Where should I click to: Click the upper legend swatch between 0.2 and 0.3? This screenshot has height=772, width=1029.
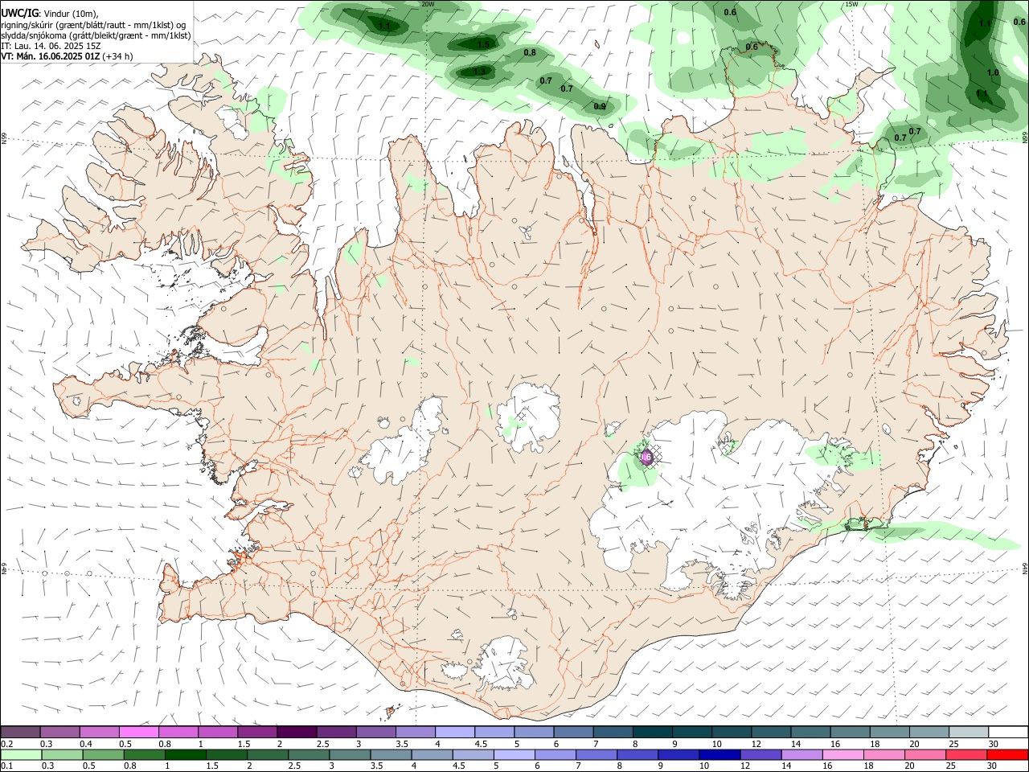[21, 732]
